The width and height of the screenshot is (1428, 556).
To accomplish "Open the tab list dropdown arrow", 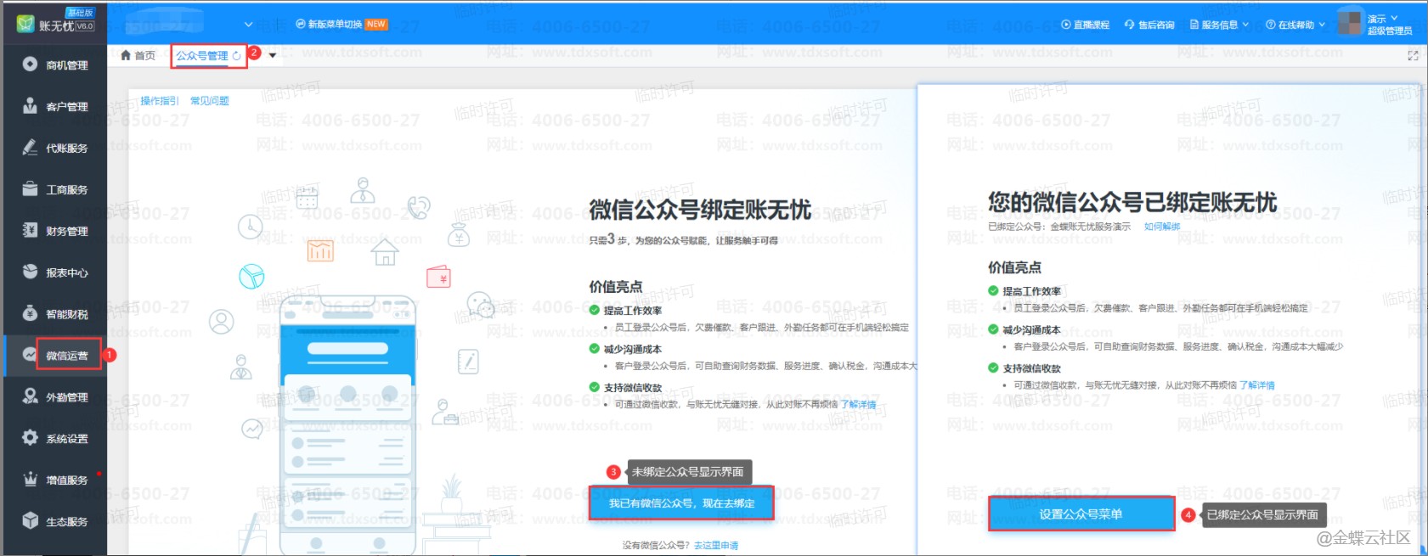I will 273,56.
